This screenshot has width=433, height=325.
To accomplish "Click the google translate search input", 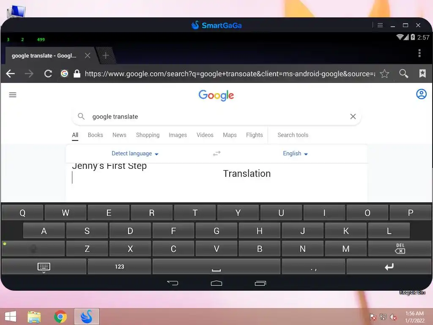I will (216, 117).
